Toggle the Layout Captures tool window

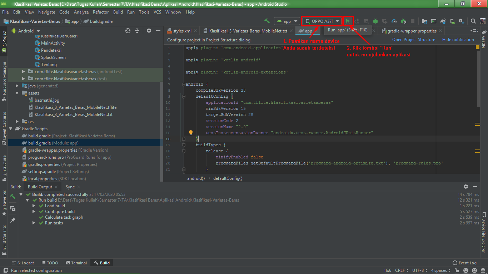[4, 128]
